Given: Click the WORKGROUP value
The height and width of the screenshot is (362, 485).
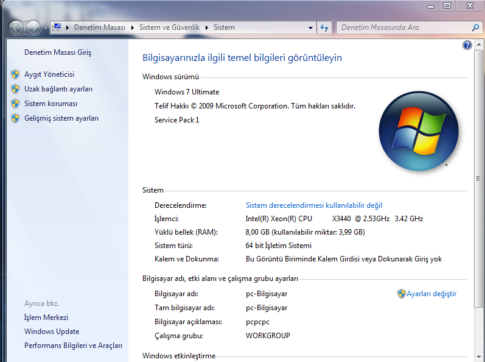Looking at the screenshot, I should click(x=268, y=336).
